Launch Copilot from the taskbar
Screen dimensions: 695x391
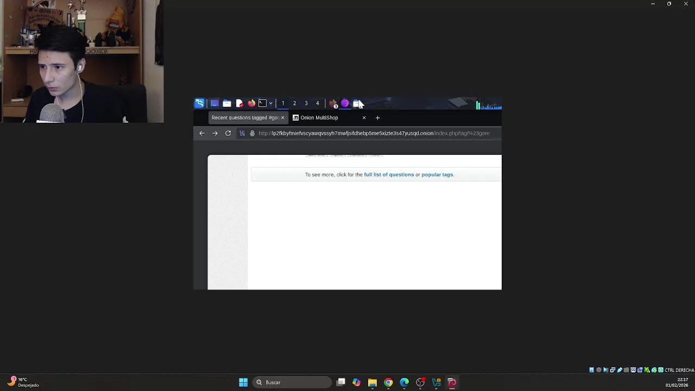tap(356, 382)
